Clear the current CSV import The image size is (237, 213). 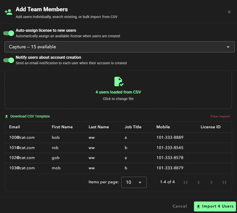pos(220,116)
